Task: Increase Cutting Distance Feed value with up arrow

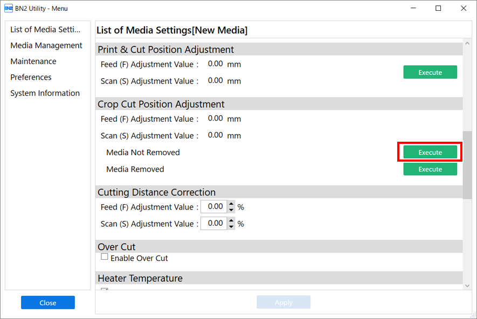Action: [x=231, y=204]
